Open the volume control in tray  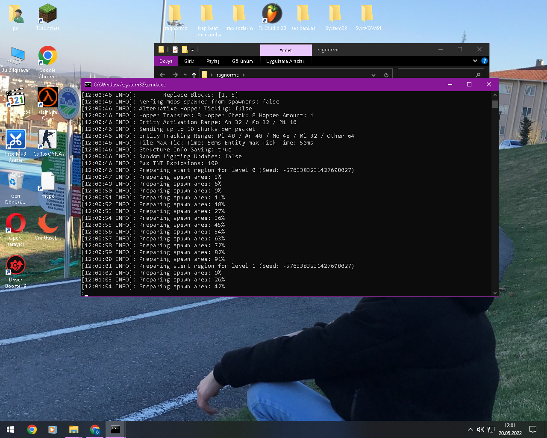(480, 429)
